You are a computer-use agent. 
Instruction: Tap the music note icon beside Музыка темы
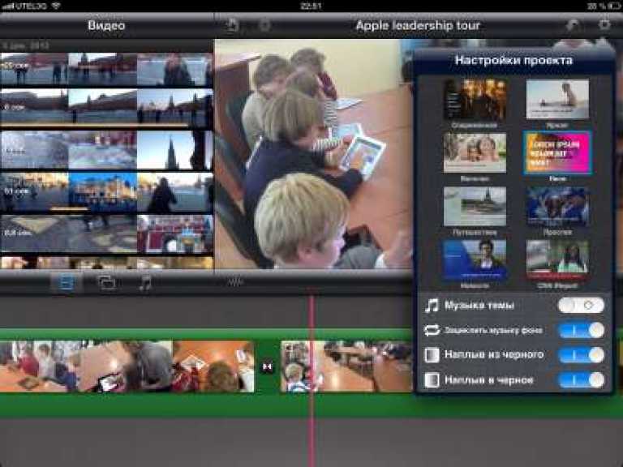coord(432,306)
